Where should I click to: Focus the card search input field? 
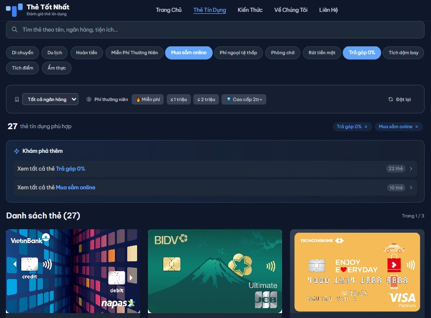click(x=215, y=30)
